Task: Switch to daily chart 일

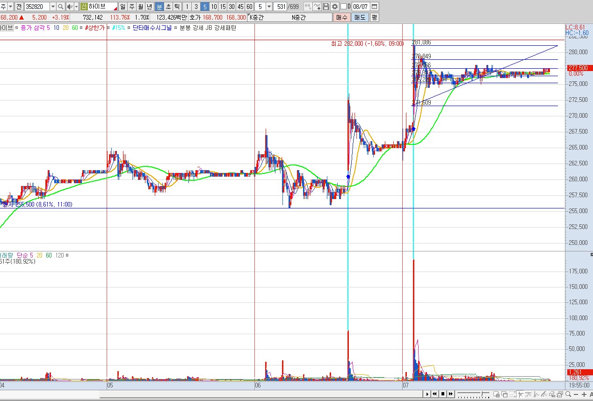Action: coord(123,7)
